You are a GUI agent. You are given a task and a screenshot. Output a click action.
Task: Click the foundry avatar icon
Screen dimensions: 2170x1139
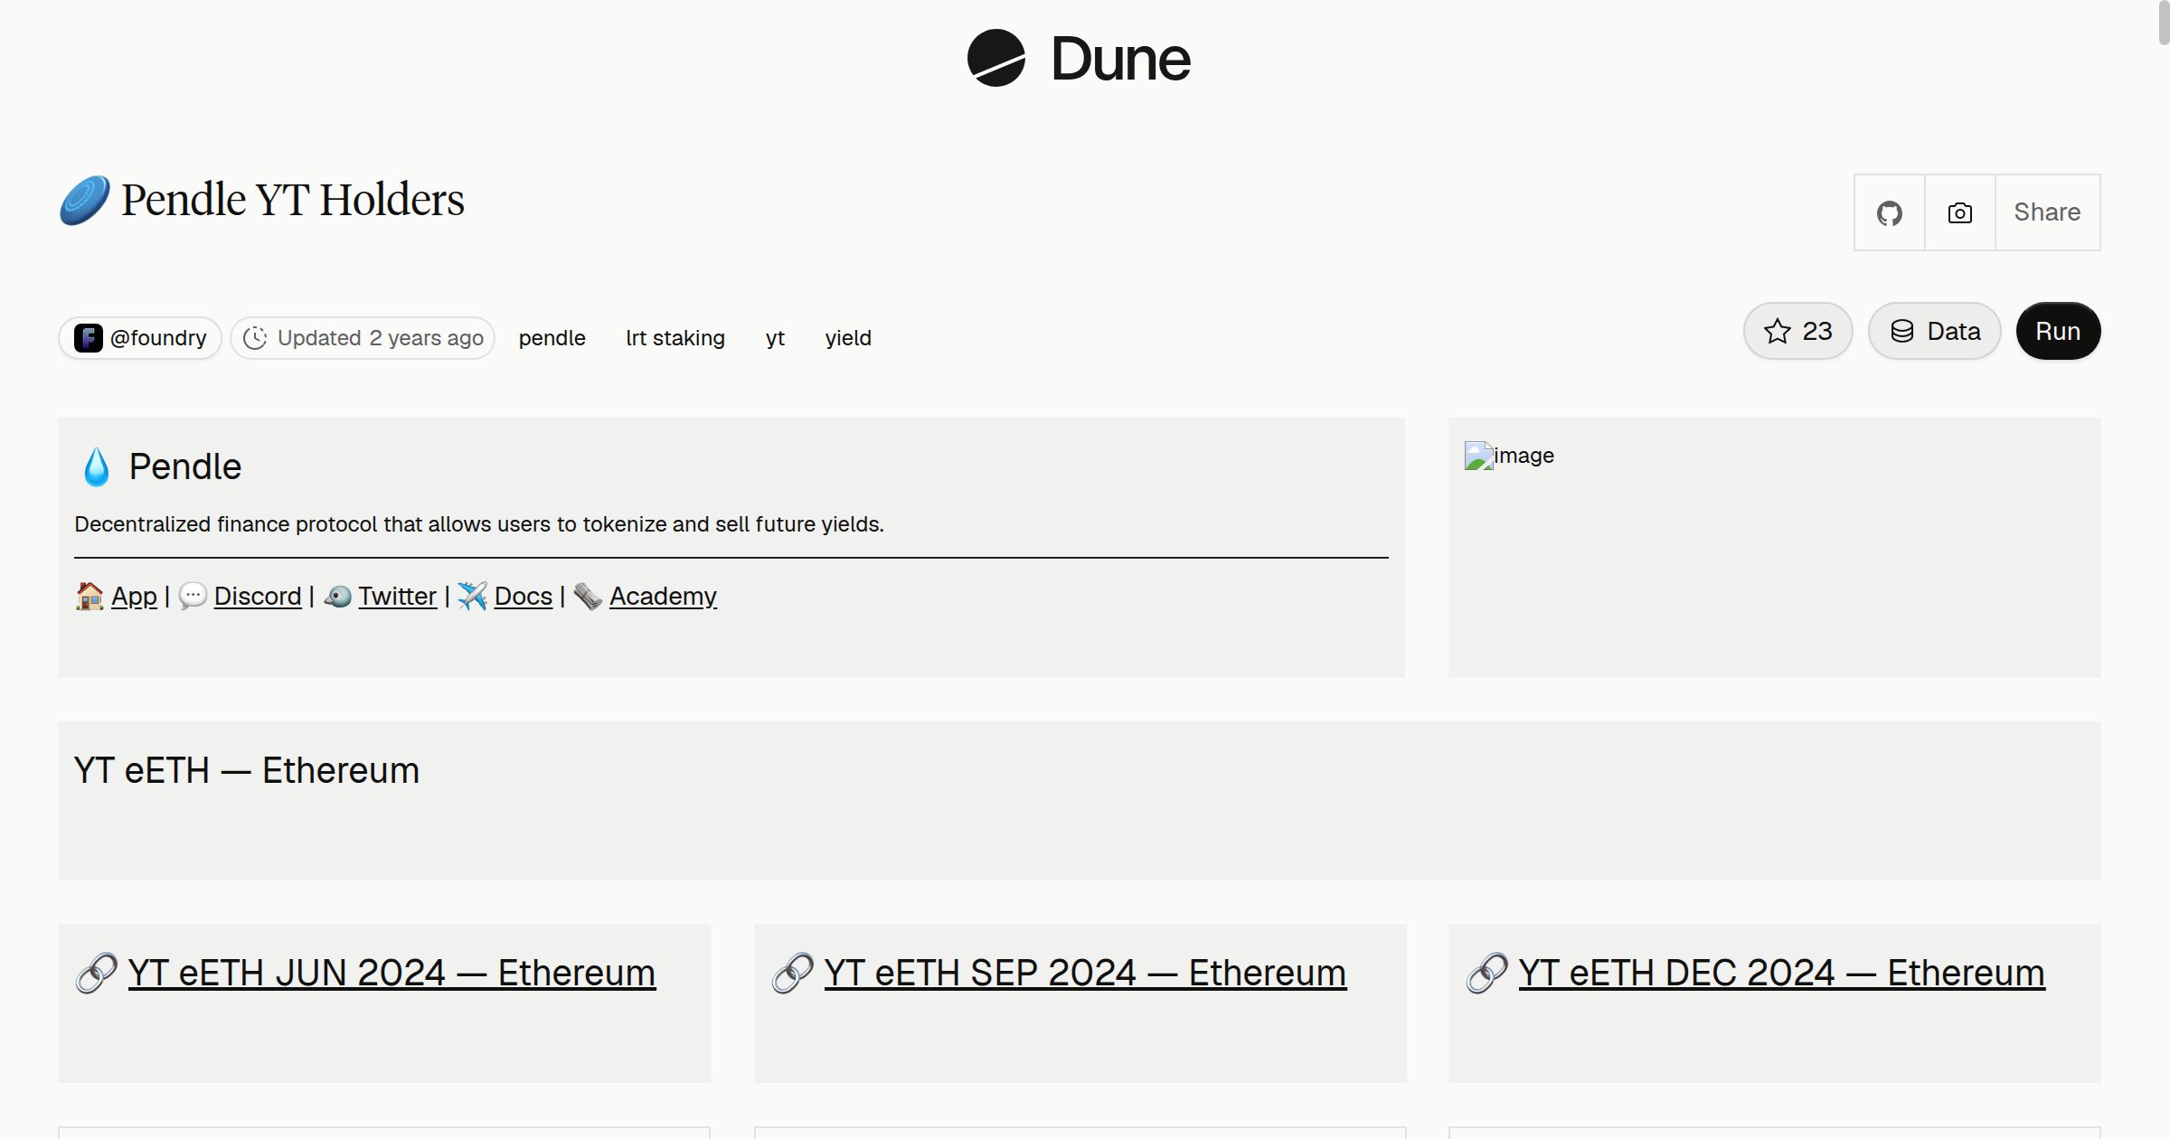[88, 338]
